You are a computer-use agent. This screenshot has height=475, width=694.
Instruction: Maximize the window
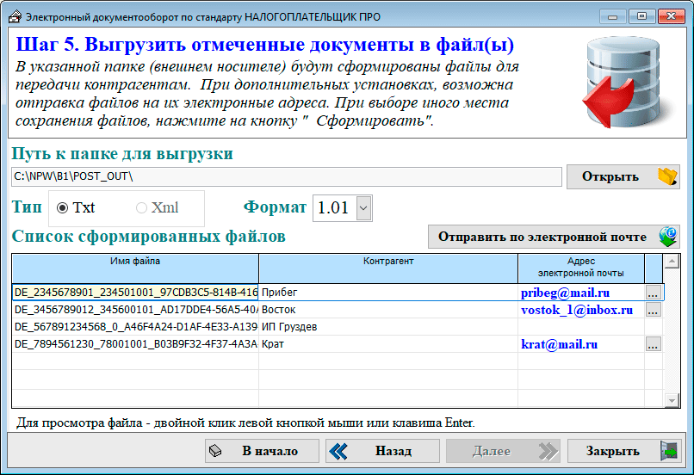(x=641, y=17)
